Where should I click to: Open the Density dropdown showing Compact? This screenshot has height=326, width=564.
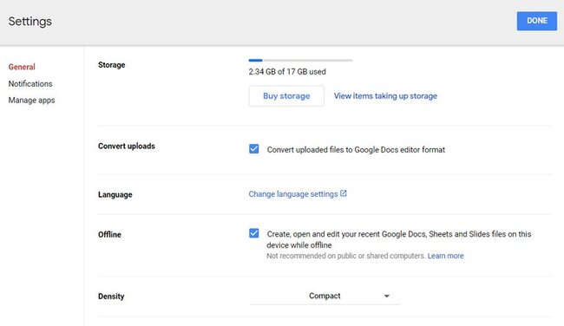pos(325,296)
